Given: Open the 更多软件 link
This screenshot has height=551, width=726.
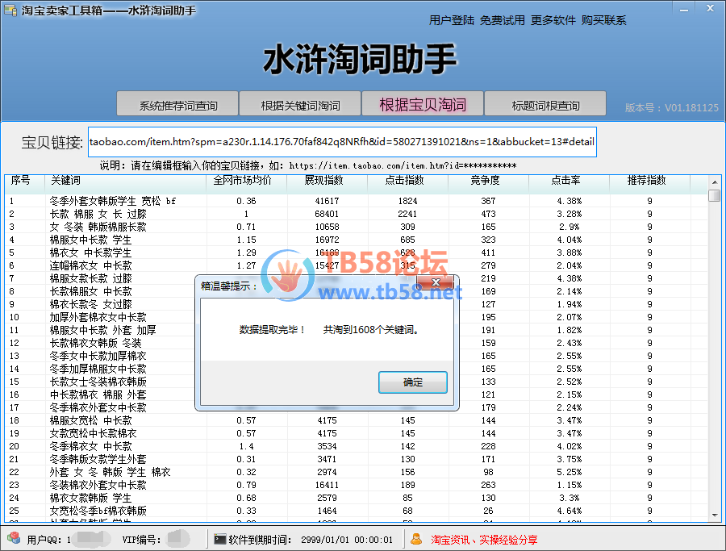Looking at the screenshot, I should pyautogui.click(x=553, y=20).
